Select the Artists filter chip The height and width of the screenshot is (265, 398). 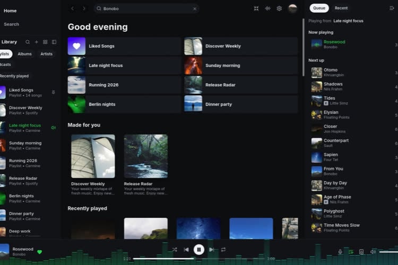pos(47,54)
